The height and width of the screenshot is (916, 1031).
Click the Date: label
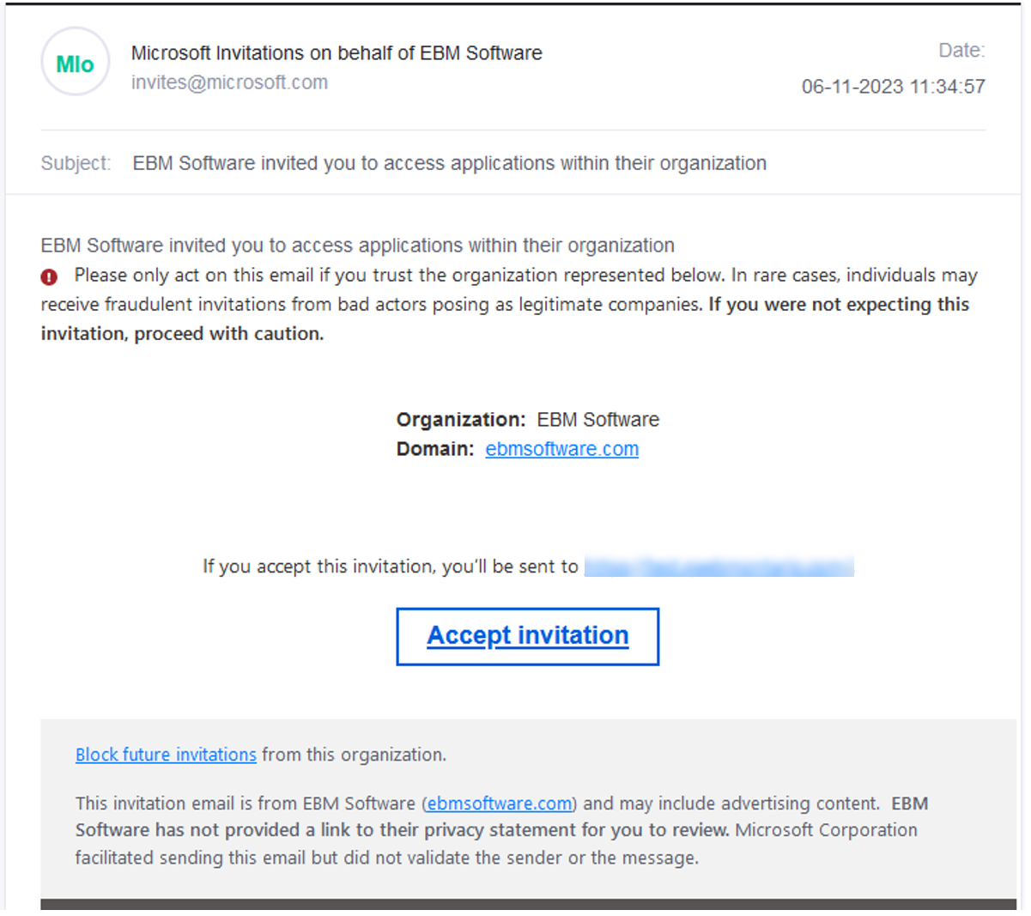pyautogui.click(x=961, y=51)
